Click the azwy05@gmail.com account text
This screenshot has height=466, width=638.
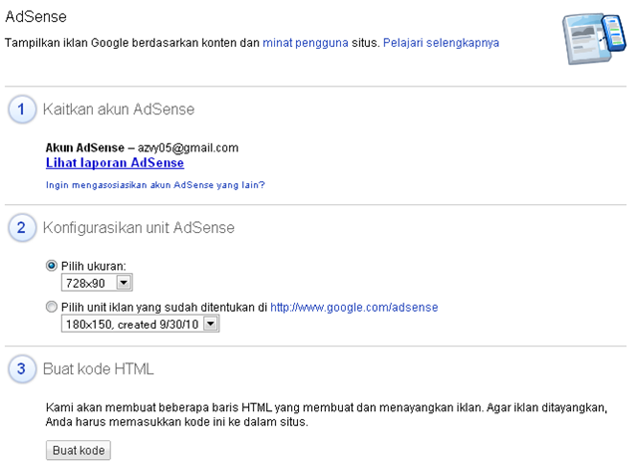[188, 148]
